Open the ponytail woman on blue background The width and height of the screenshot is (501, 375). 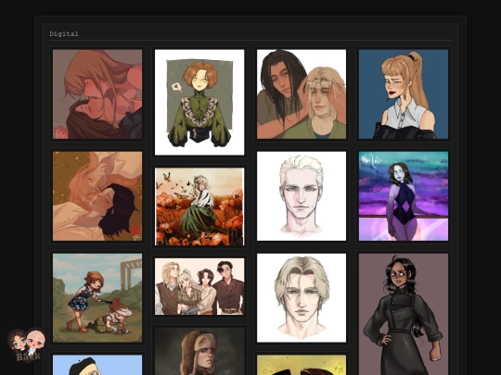[404, 94]
